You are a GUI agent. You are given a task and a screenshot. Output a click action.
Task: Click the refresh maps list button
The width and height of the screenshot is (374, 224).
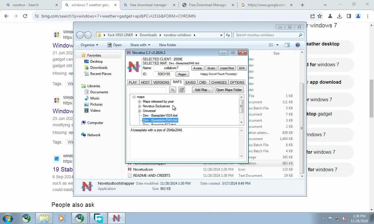click(x=182, y=90)
